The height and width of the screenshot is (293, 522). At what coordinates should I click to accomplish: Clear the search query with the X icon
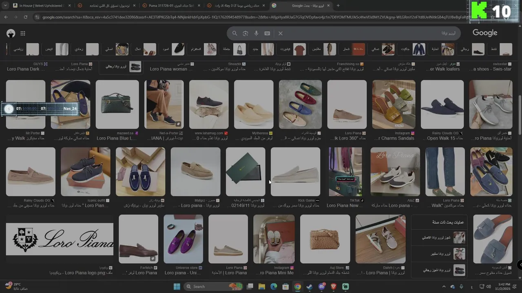(281, 33)
